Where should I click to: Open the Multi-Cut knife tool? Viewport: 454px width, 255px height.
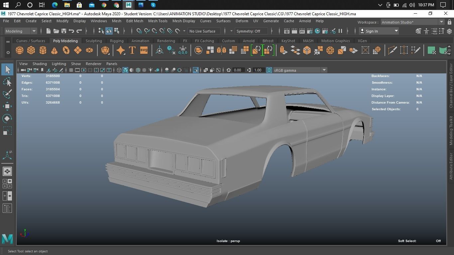tap(392, 50)
